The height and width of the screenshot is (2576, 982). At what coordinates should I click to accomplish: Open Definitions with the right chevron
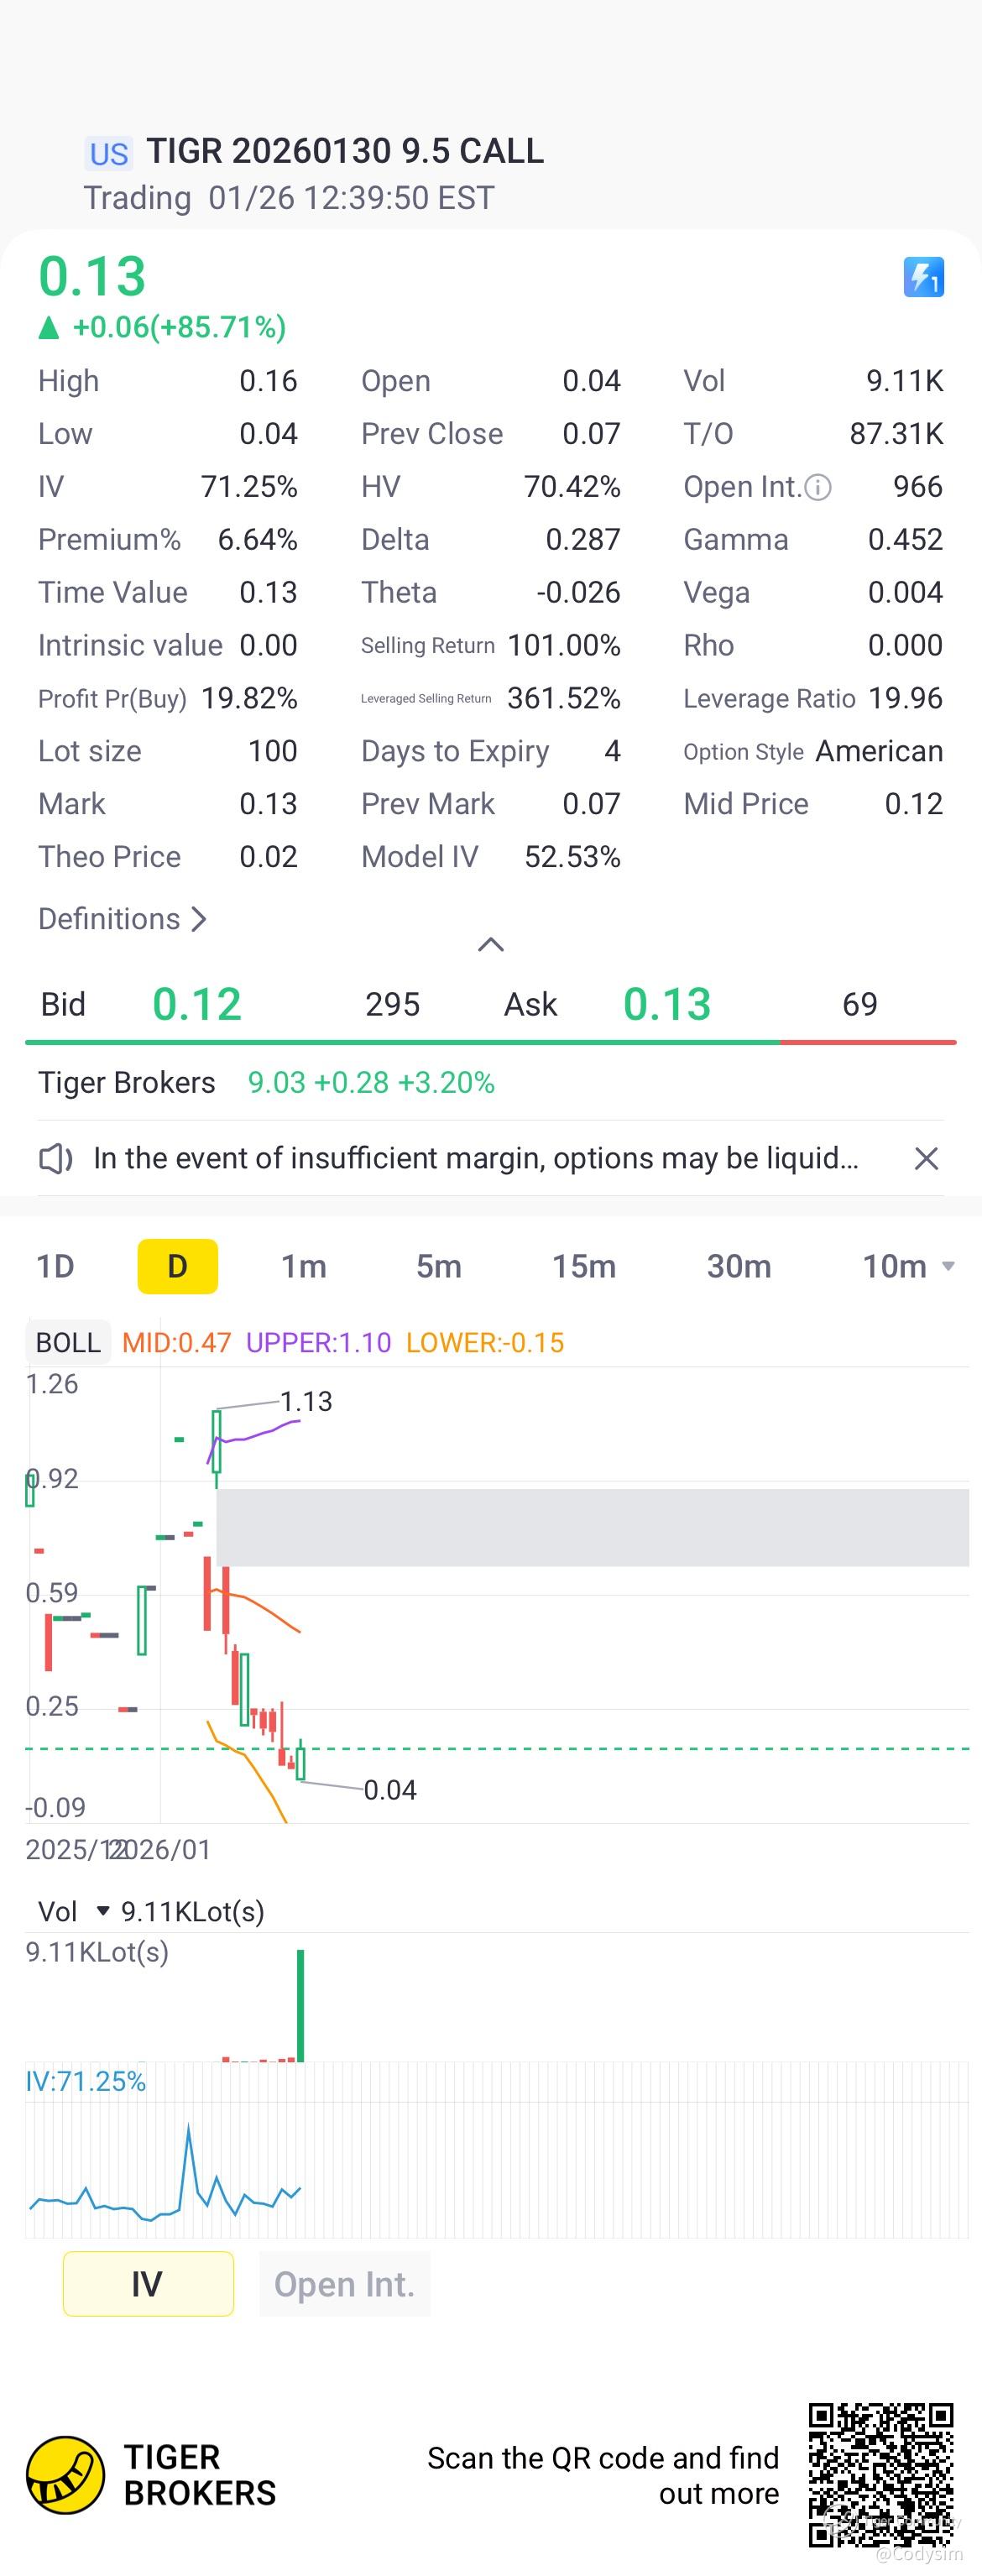click(198, 919)
